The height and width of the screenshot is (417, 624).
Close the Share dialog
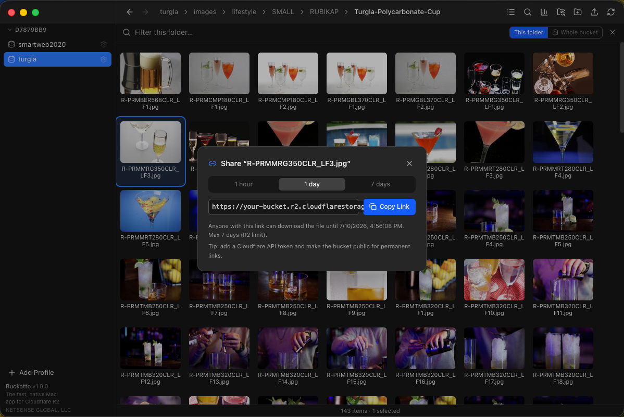pyautogui.click(x=409, y=163)
